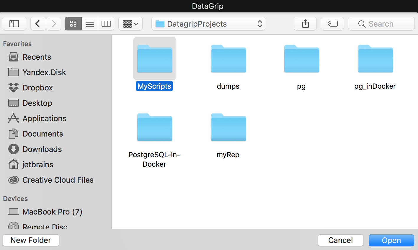Switch to column view
The width and height of the screenshot is (418, 250).
(106, 24)
